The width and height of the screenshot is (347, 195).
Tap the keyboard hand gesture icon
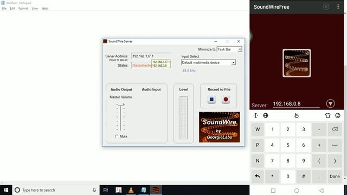click(297, 115)
